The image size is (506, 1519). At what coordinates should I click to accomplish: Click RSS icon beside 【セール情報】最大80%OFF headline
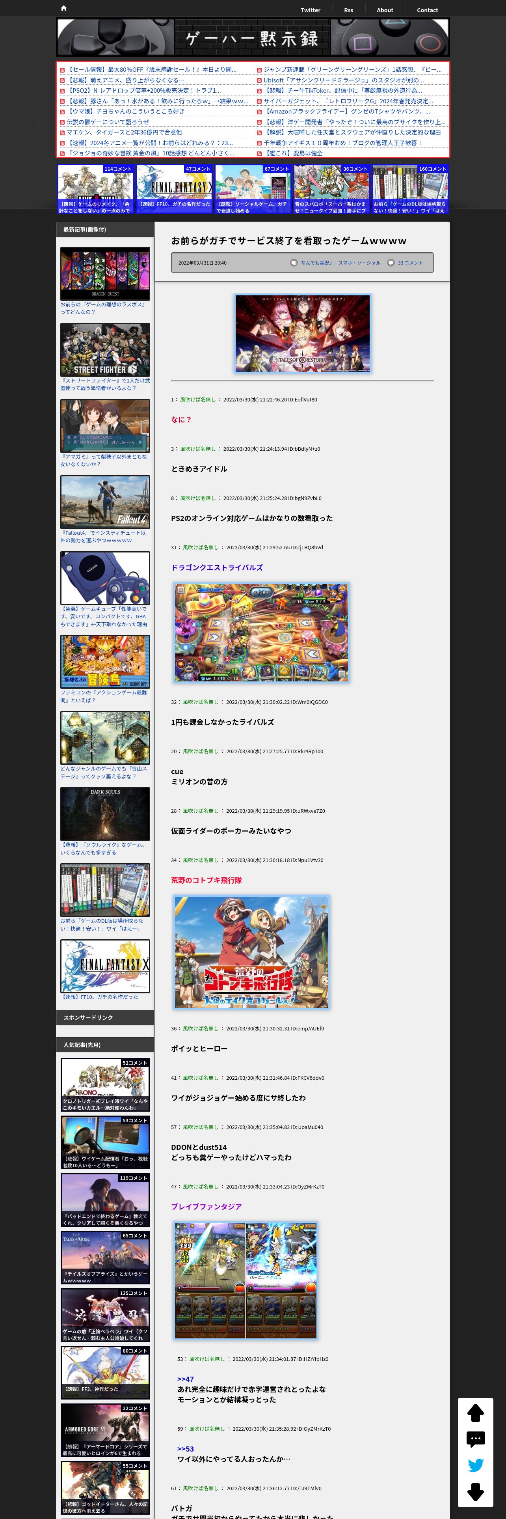coord(62,70)
